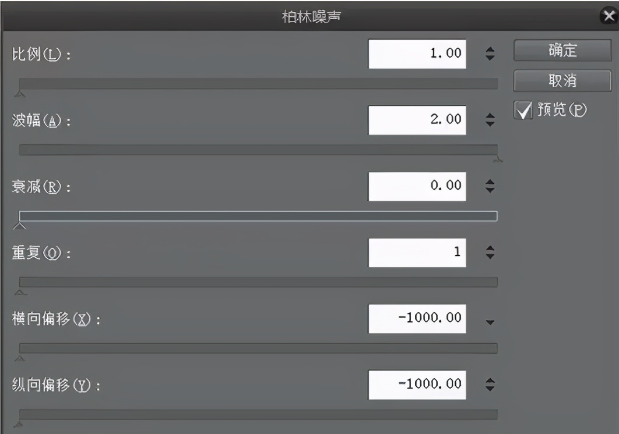Toggle the 预览 checkbox
The height and width of the screenshot is (434, 619).
click(523, 111)
